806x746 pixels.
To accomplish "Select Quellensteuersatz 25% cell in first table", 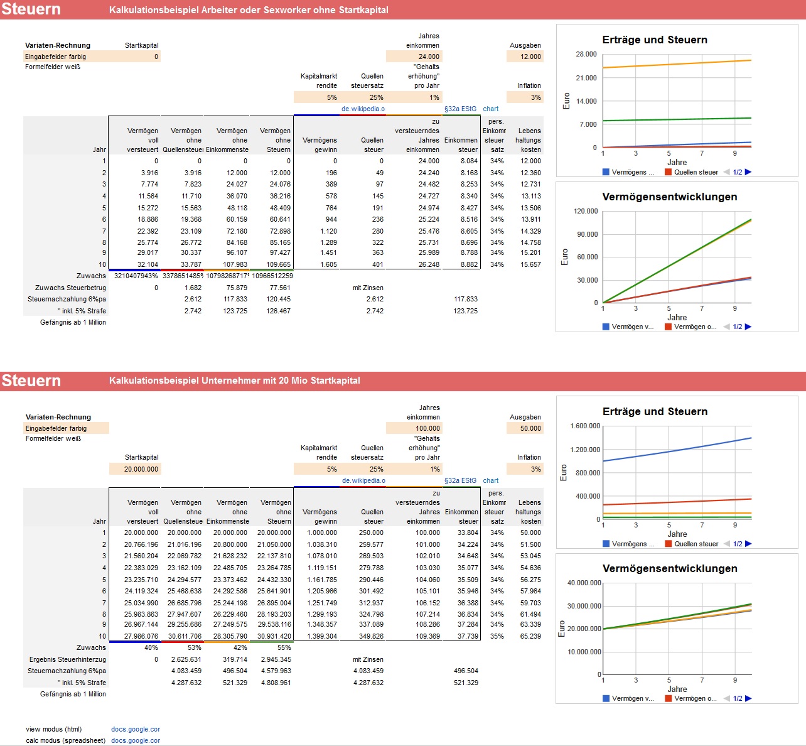I will pyautogui.click(x=362, y=97).
